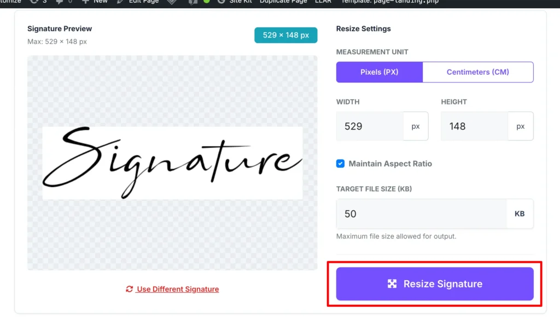Image resolution: width=560 pixels, height=326 pixels.
Task: Click the Width input field
Action: 370,126
